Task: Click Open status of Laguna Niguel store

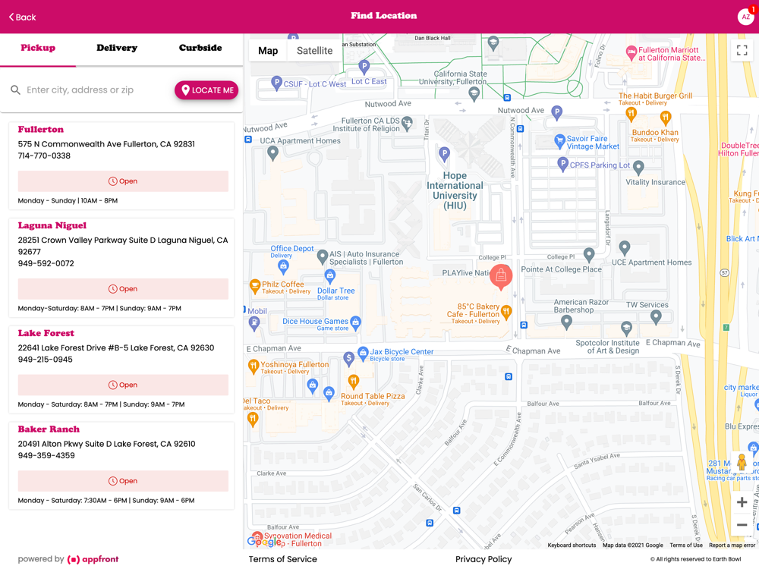Action: tap(123, 289)
